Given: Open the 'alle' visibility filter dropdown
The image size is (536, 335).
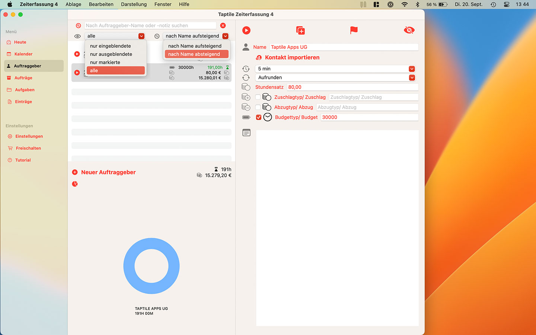Looking at the screenshot, I should [x=115, y=36].
